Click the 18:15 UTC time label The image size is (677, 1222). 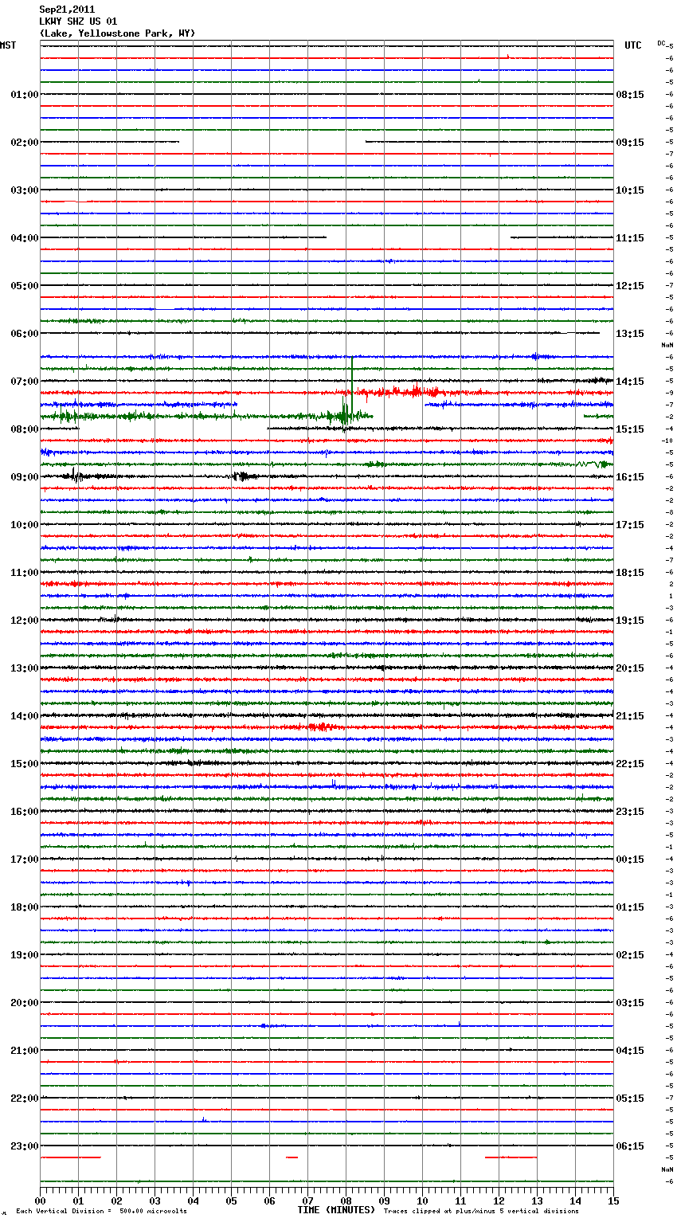pyautogui.click(x=630, y=573)
